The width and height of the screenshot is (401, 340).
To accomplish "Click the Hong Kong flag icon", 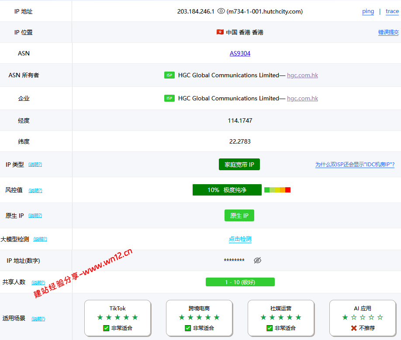I will pyautogui.click(x=220, y=32).
